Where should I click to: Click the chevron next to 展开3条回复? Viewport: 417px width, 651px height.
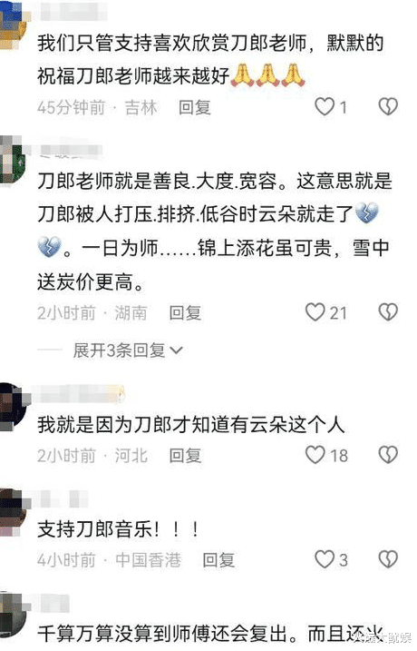click(176, 350)
